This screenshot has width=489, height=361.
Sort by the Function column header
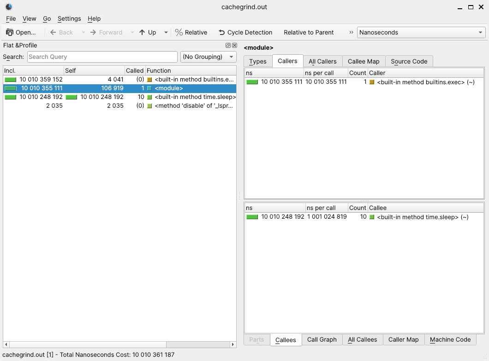click(191, 70)
